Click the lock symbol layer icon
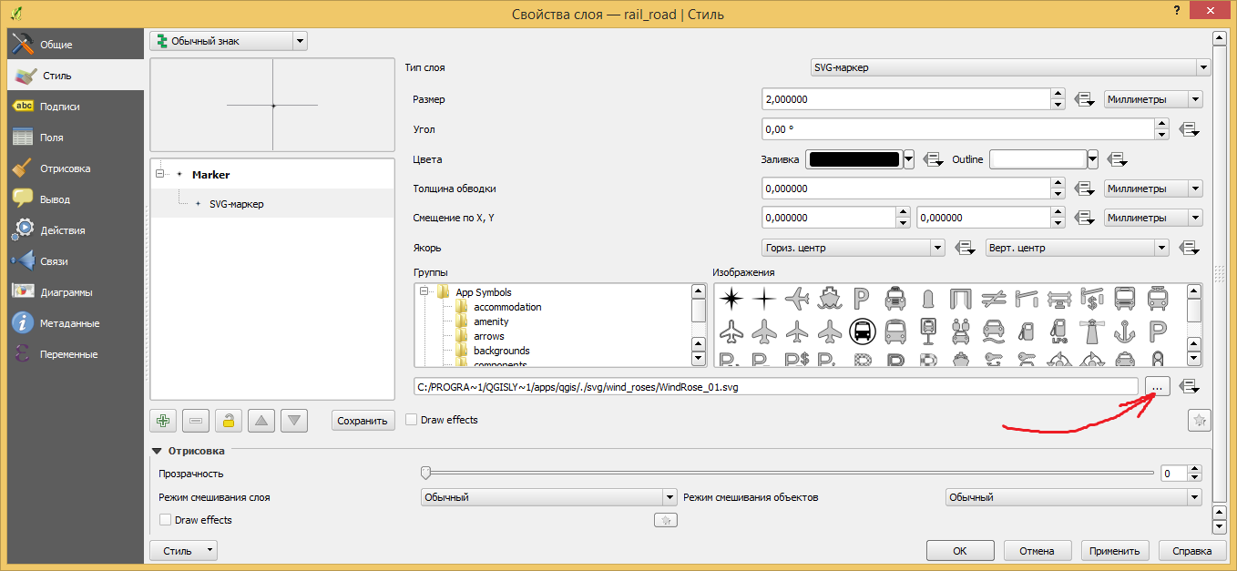Image resolution: width=1237 pixels, height=571 pixels. (228, 421)
